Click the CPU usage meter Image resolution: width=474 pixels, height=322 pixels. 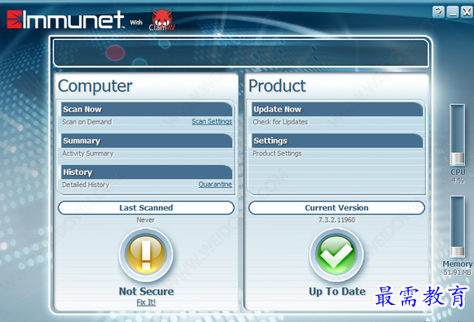coord(458,135)
